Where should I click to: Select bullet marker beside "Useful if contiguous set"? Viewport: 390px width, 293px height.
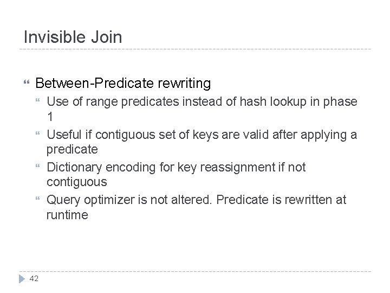(37, 134)
